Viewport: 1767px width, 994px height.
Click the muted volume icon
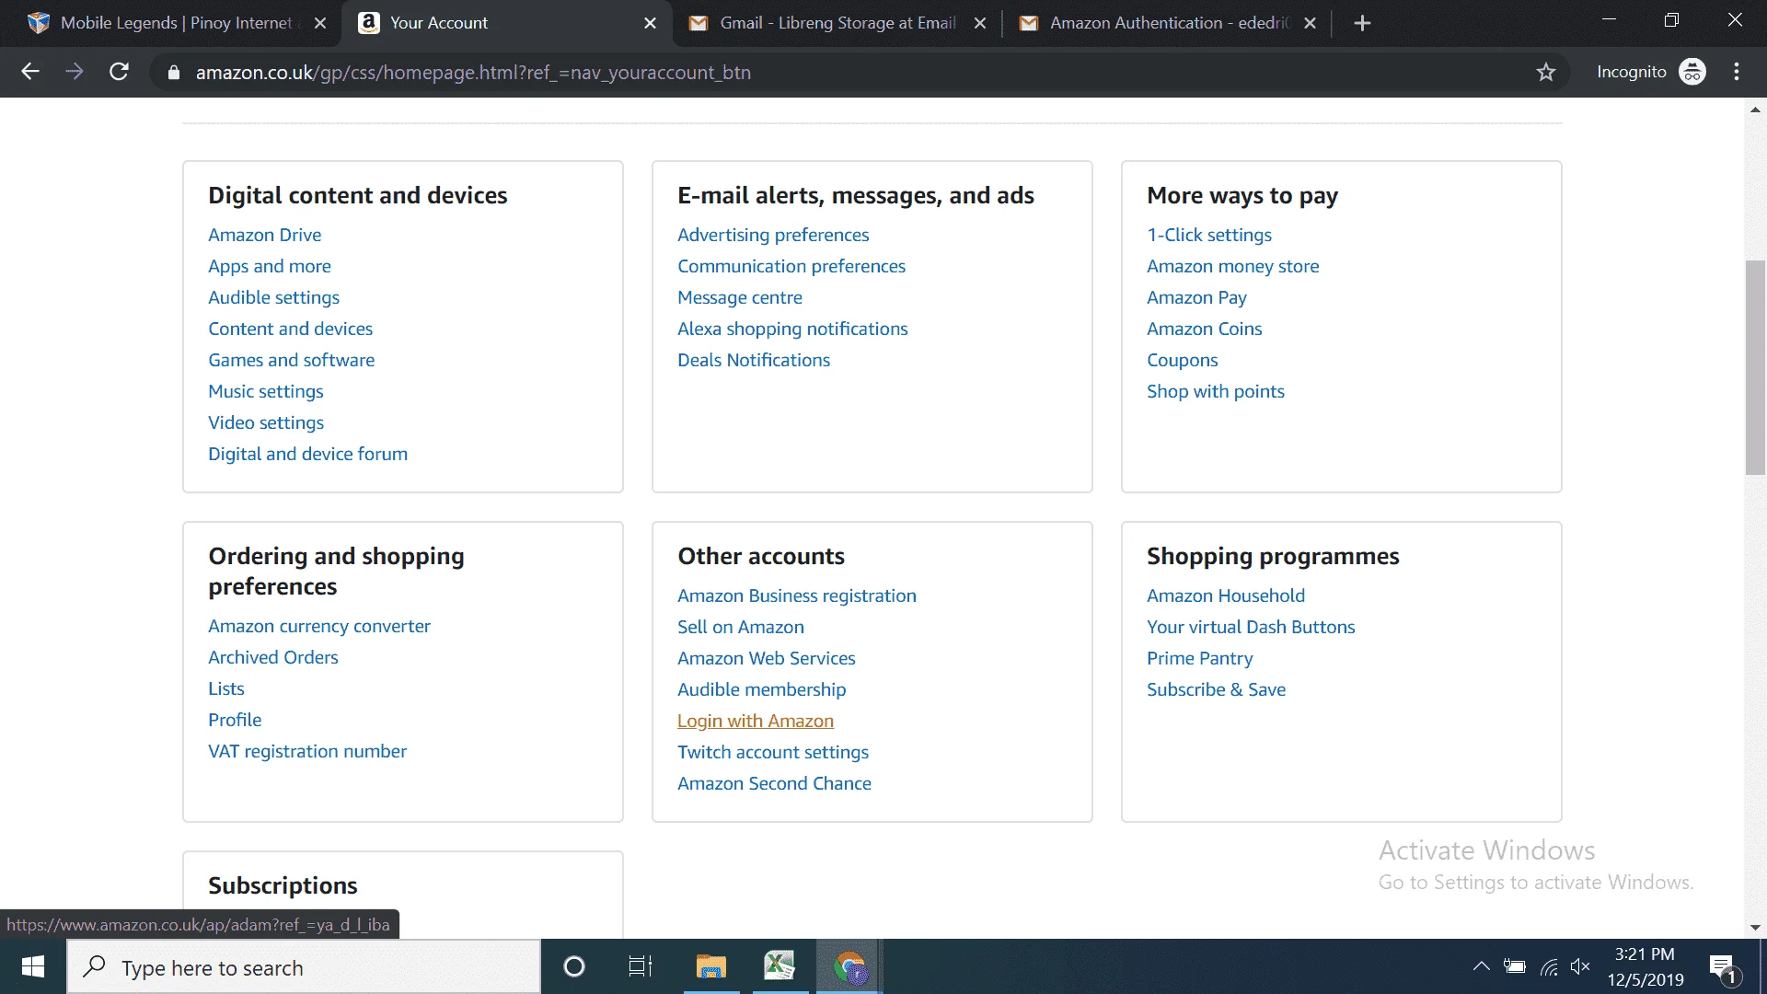click(1581, 966)
